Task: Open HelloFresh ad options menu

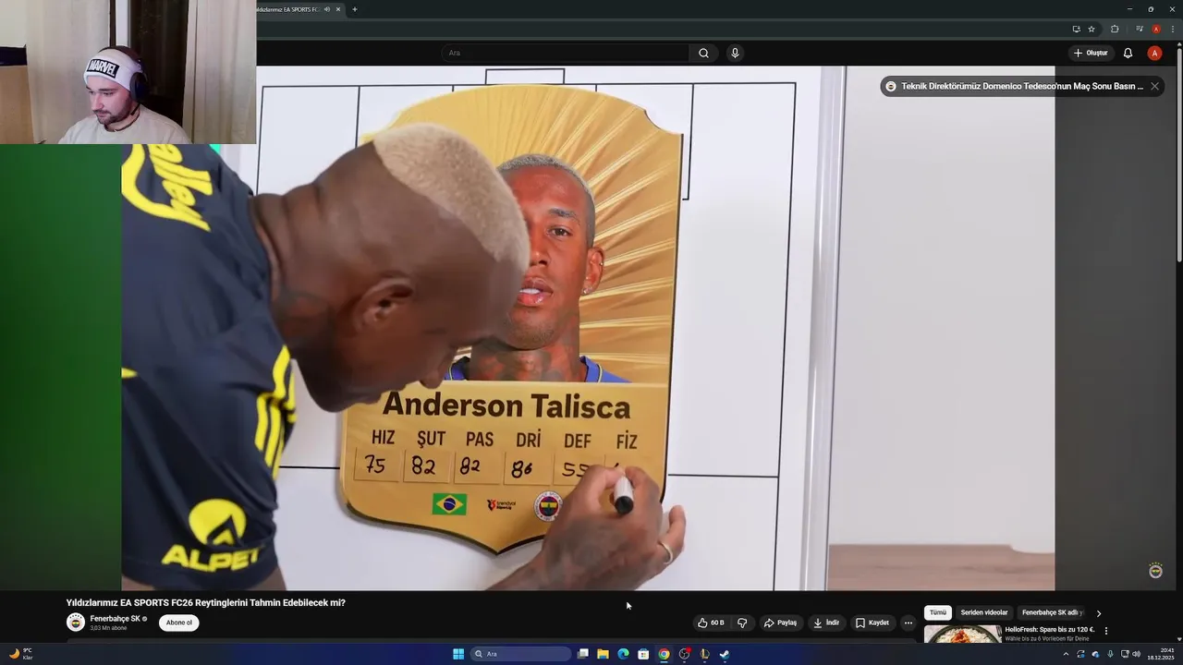Action: tap(1106, 631)
